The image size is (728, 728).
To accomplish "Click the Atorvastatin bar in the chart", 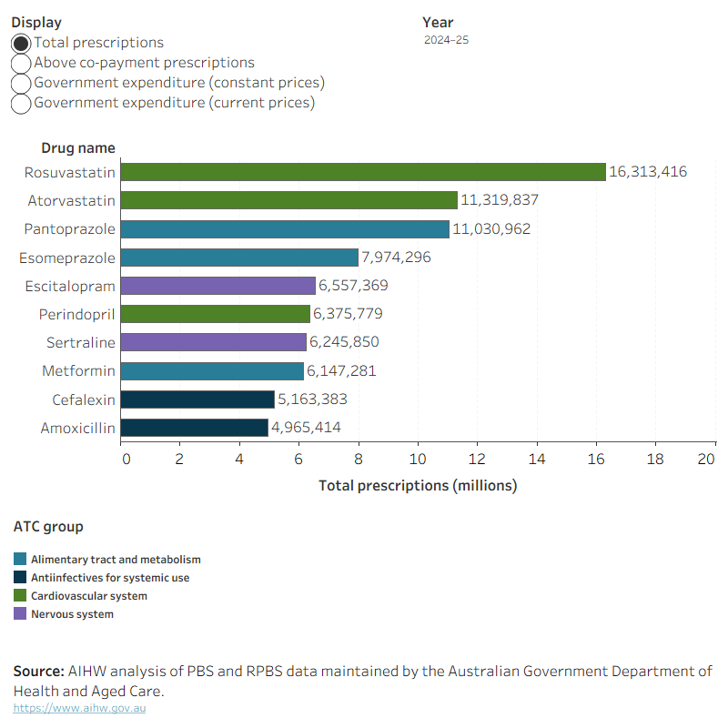I will (288, 200).
